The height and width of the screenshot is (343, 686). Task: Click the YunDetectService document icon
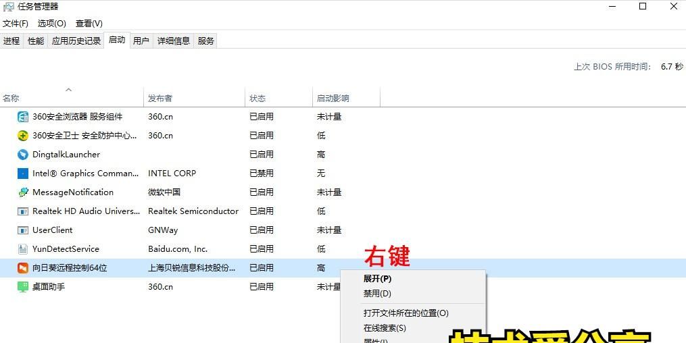point(23,249)
